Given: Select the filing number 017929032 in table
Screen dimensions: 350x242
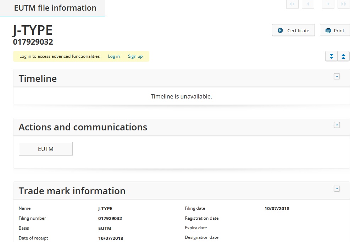Looking at the screenshot, I should point(110,219).
